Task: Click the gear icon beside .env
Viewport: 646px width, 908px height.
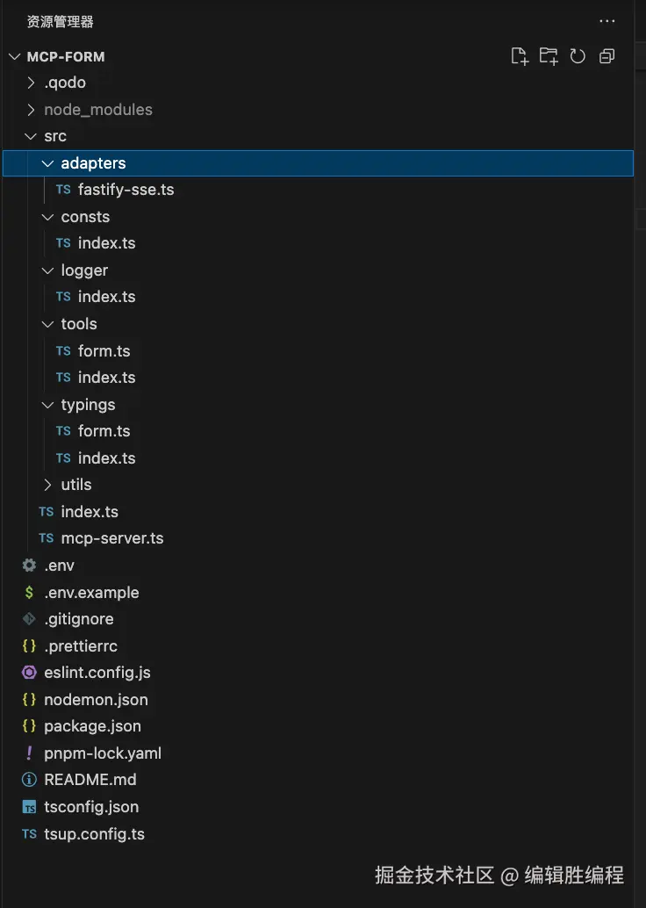Action: click(x=29, y=566)
